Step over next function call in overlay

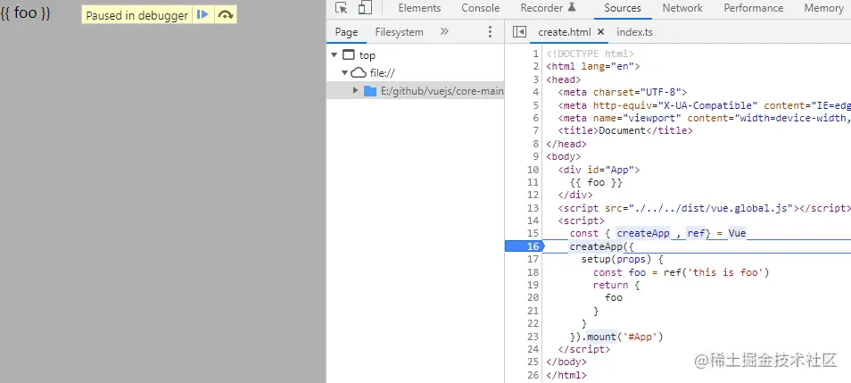225,15
